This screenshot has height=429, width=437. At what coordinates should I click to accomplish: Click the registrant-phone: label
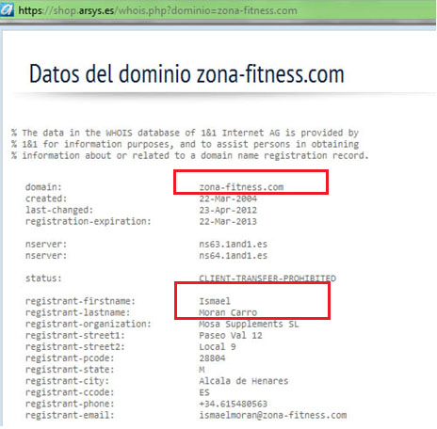pos(70,404)
